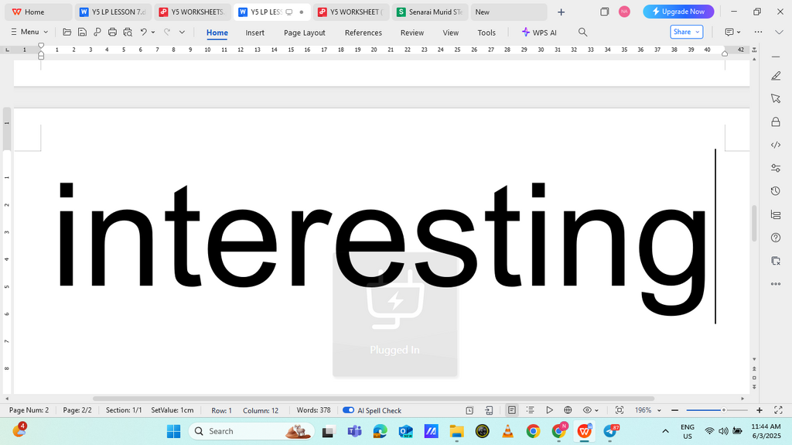Viewport: 792px width, 445px height.
Task: Open WPS AI from the ribbon
Action: [539, 33]
